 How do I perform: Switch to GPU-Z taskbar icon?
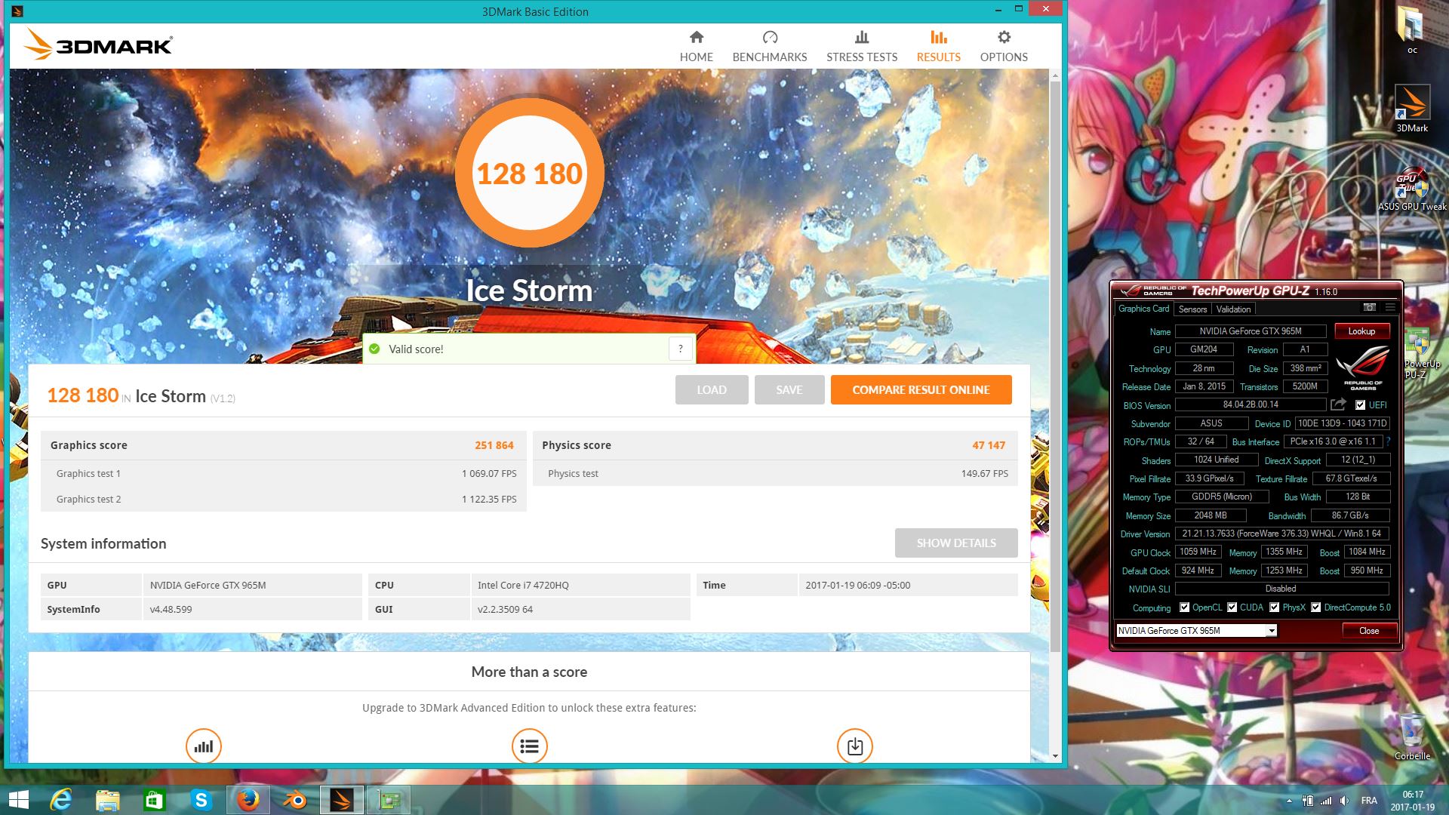pyautogui.click(x=389, y=800)
